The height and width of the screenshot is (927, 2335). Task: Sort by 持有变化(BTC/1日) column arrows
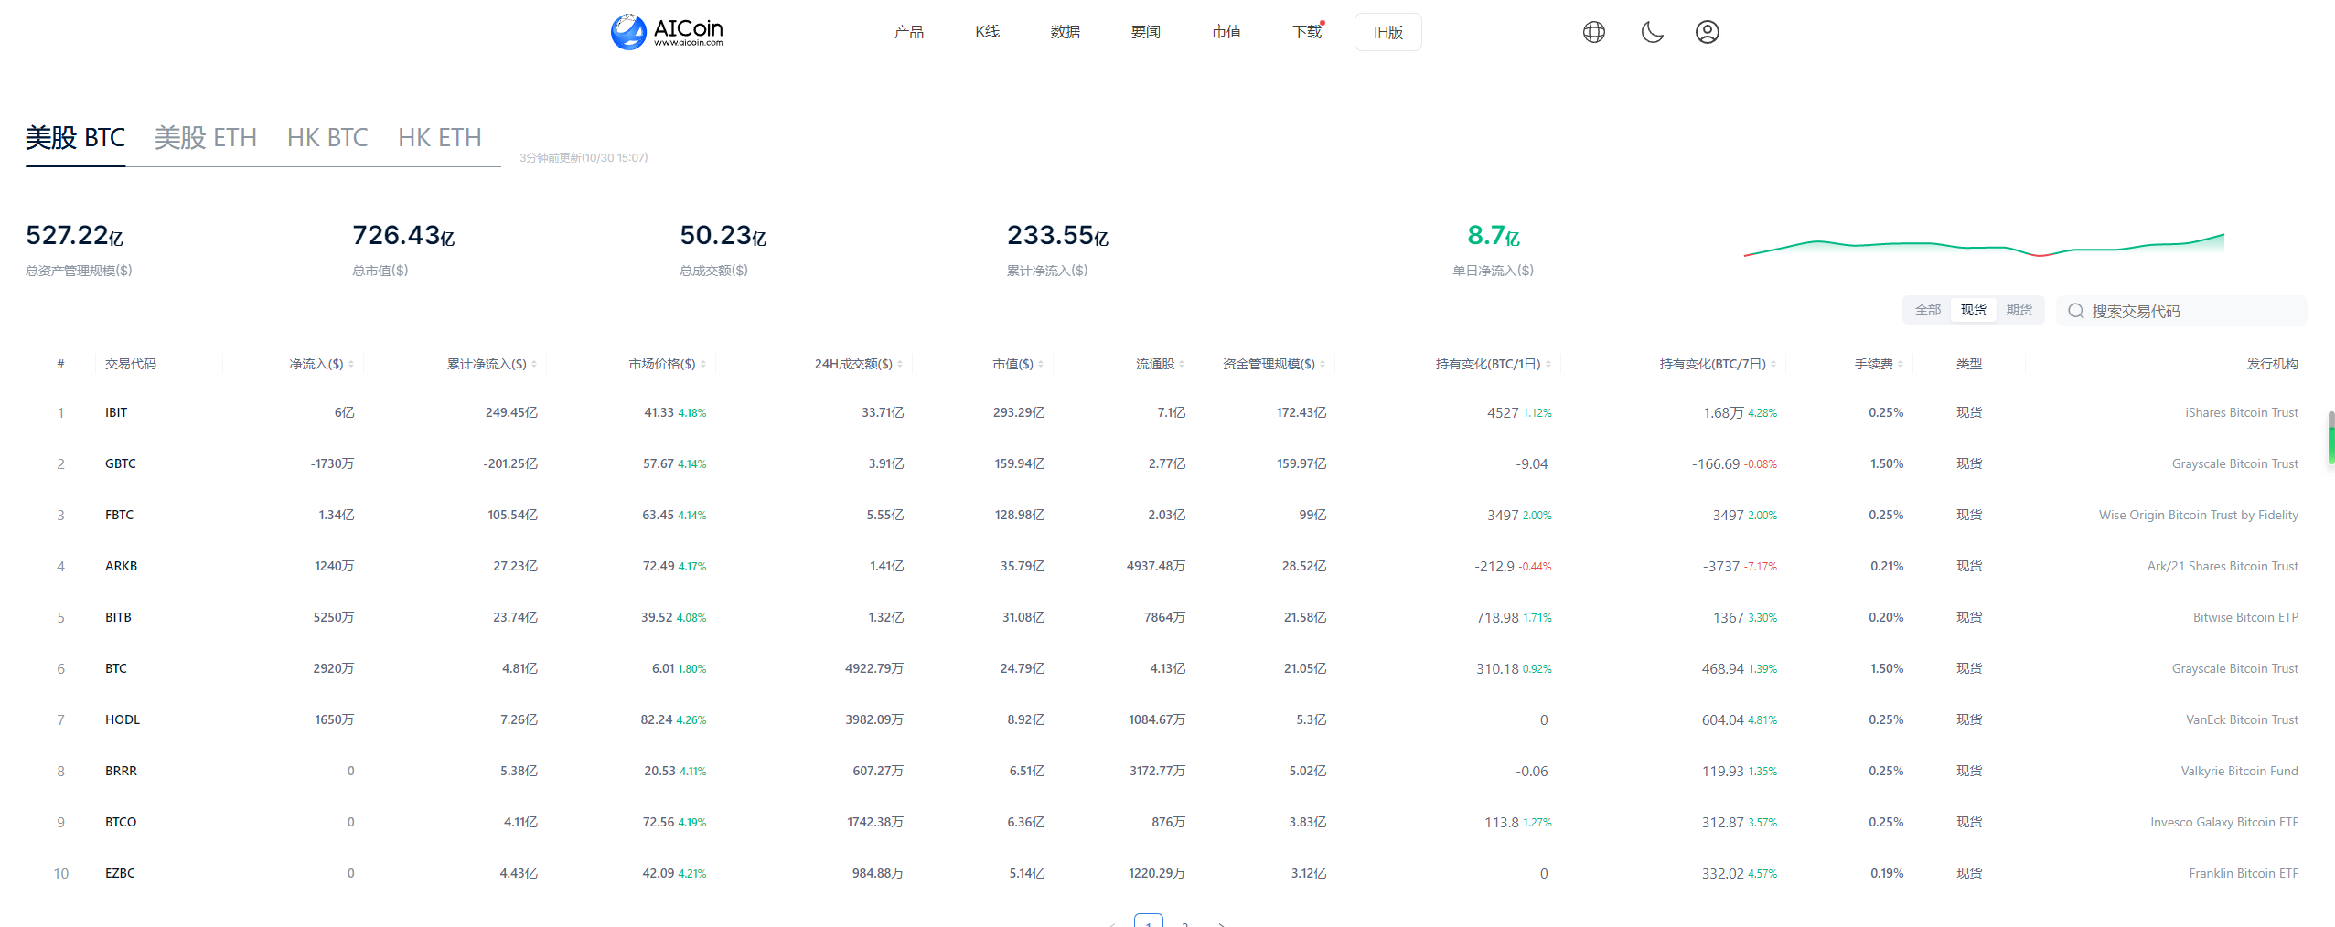tap(1548, 364)
